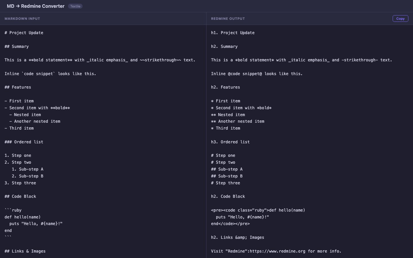Click the "### Ordered list" markdown heading
Viewport: 413px width, 258px height.
tap(24, 142)
